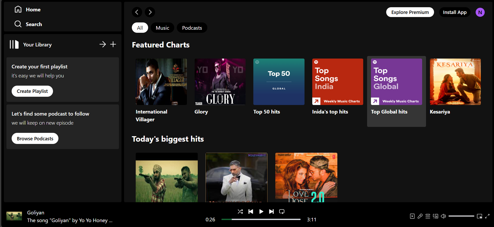
Task: Open the play queue icon
Action: [428, 216]
